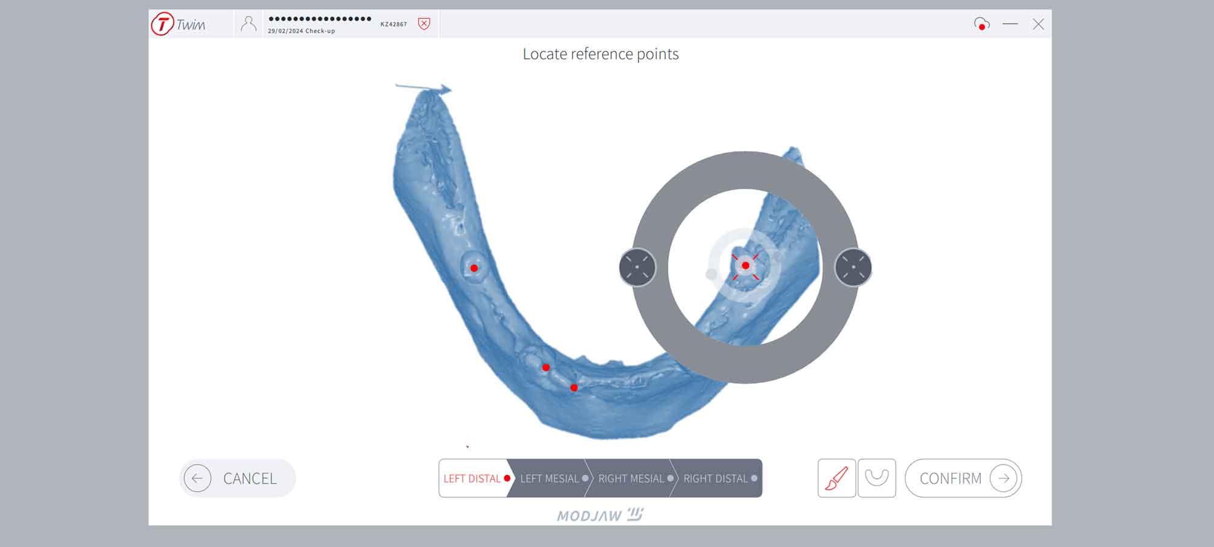Open the patient profile icon

coord(248,24)
